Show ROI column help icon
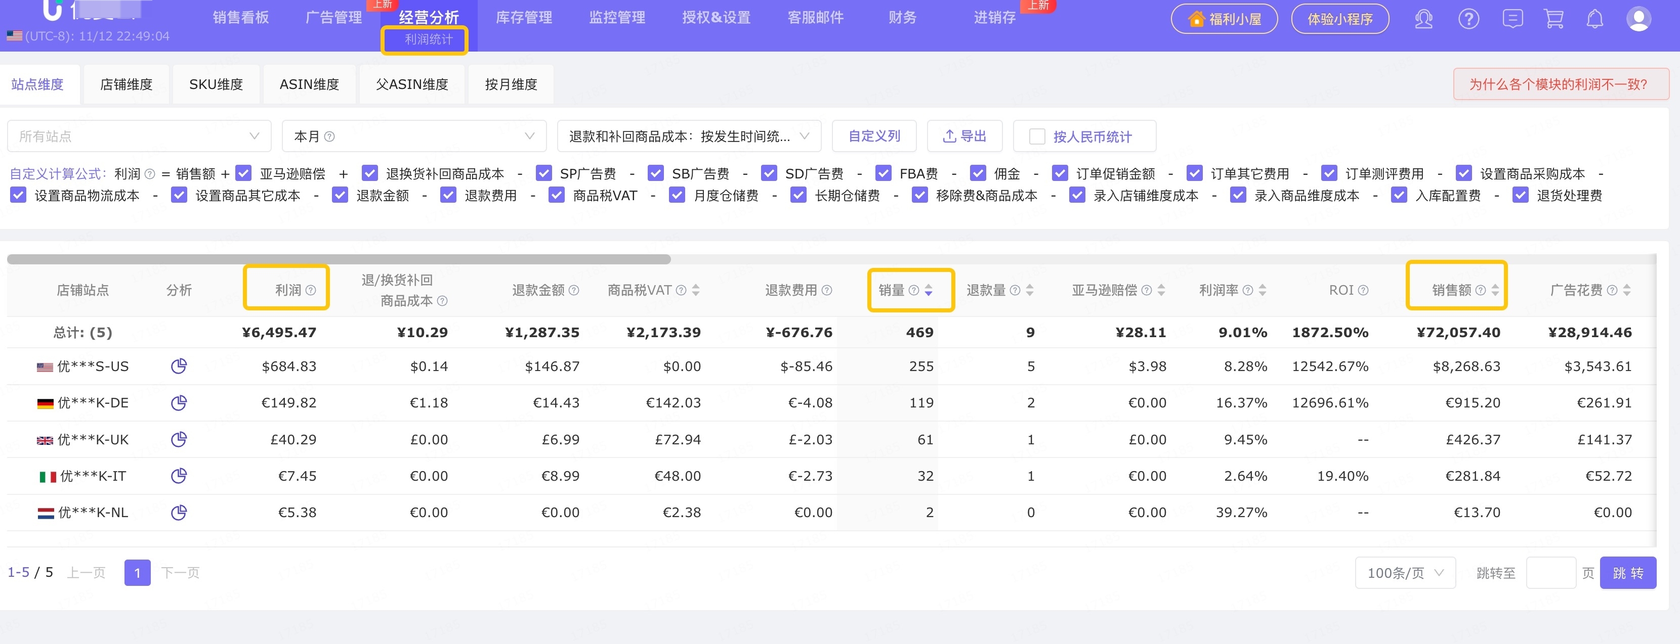 (x=1363, y=291)
